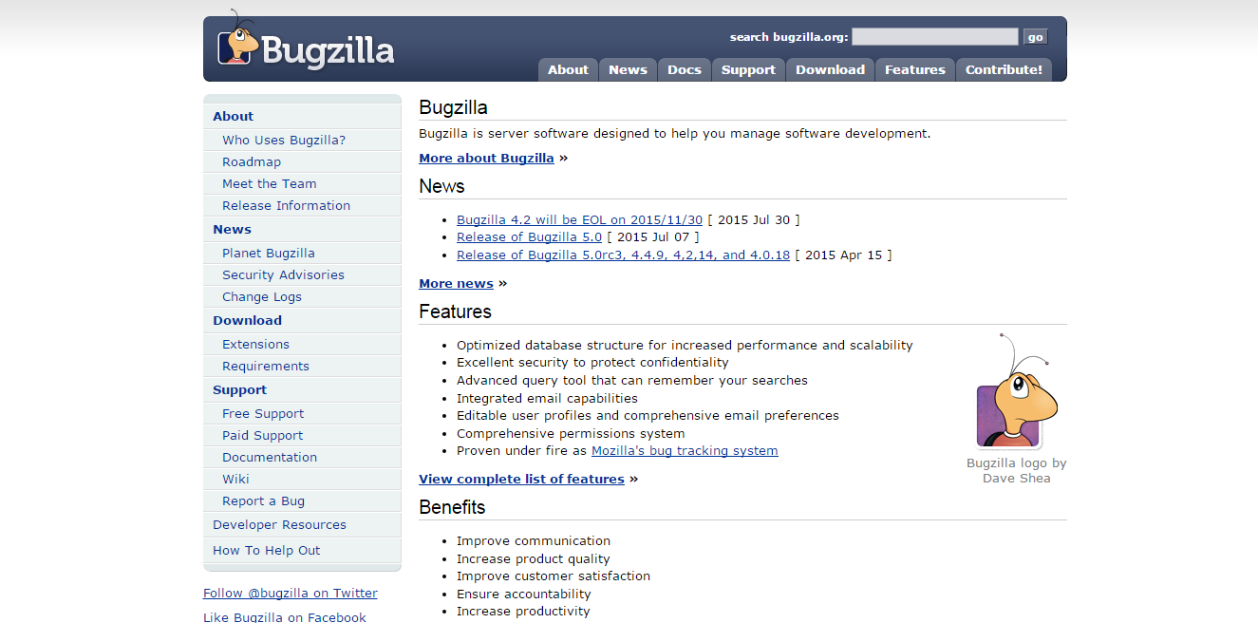The width and height of the screenshot is (1258, 623).
Task: Open the Contribute! tab
Action: tap(1004, 69)
